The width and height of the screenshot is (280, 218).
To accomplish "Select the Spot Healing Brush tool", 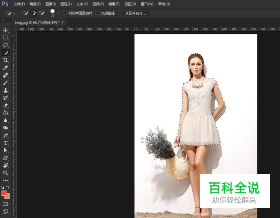I will tap(5, 75).
